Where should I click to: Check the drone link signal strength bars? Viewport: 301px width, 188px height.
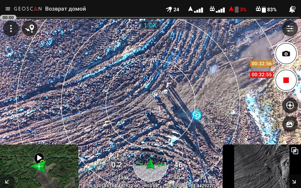(x=196, y=10)
